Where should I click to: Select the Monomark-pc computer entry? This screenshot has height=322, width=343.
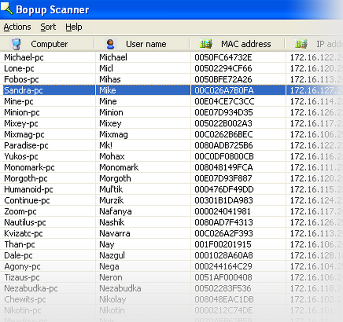pos(29,168)
